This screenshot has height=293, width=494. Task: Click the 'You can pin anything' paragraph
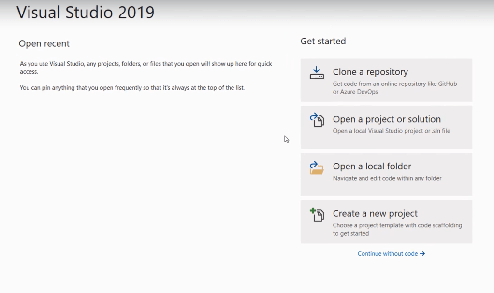click(132, 88)
